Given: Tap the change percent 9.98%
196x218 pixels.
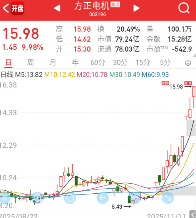Looking at the screenshot, I should pos(33,47).
